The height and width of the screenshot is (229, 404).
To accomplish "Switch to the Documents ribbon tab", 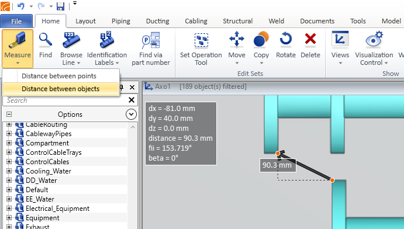I will (317, 21).
